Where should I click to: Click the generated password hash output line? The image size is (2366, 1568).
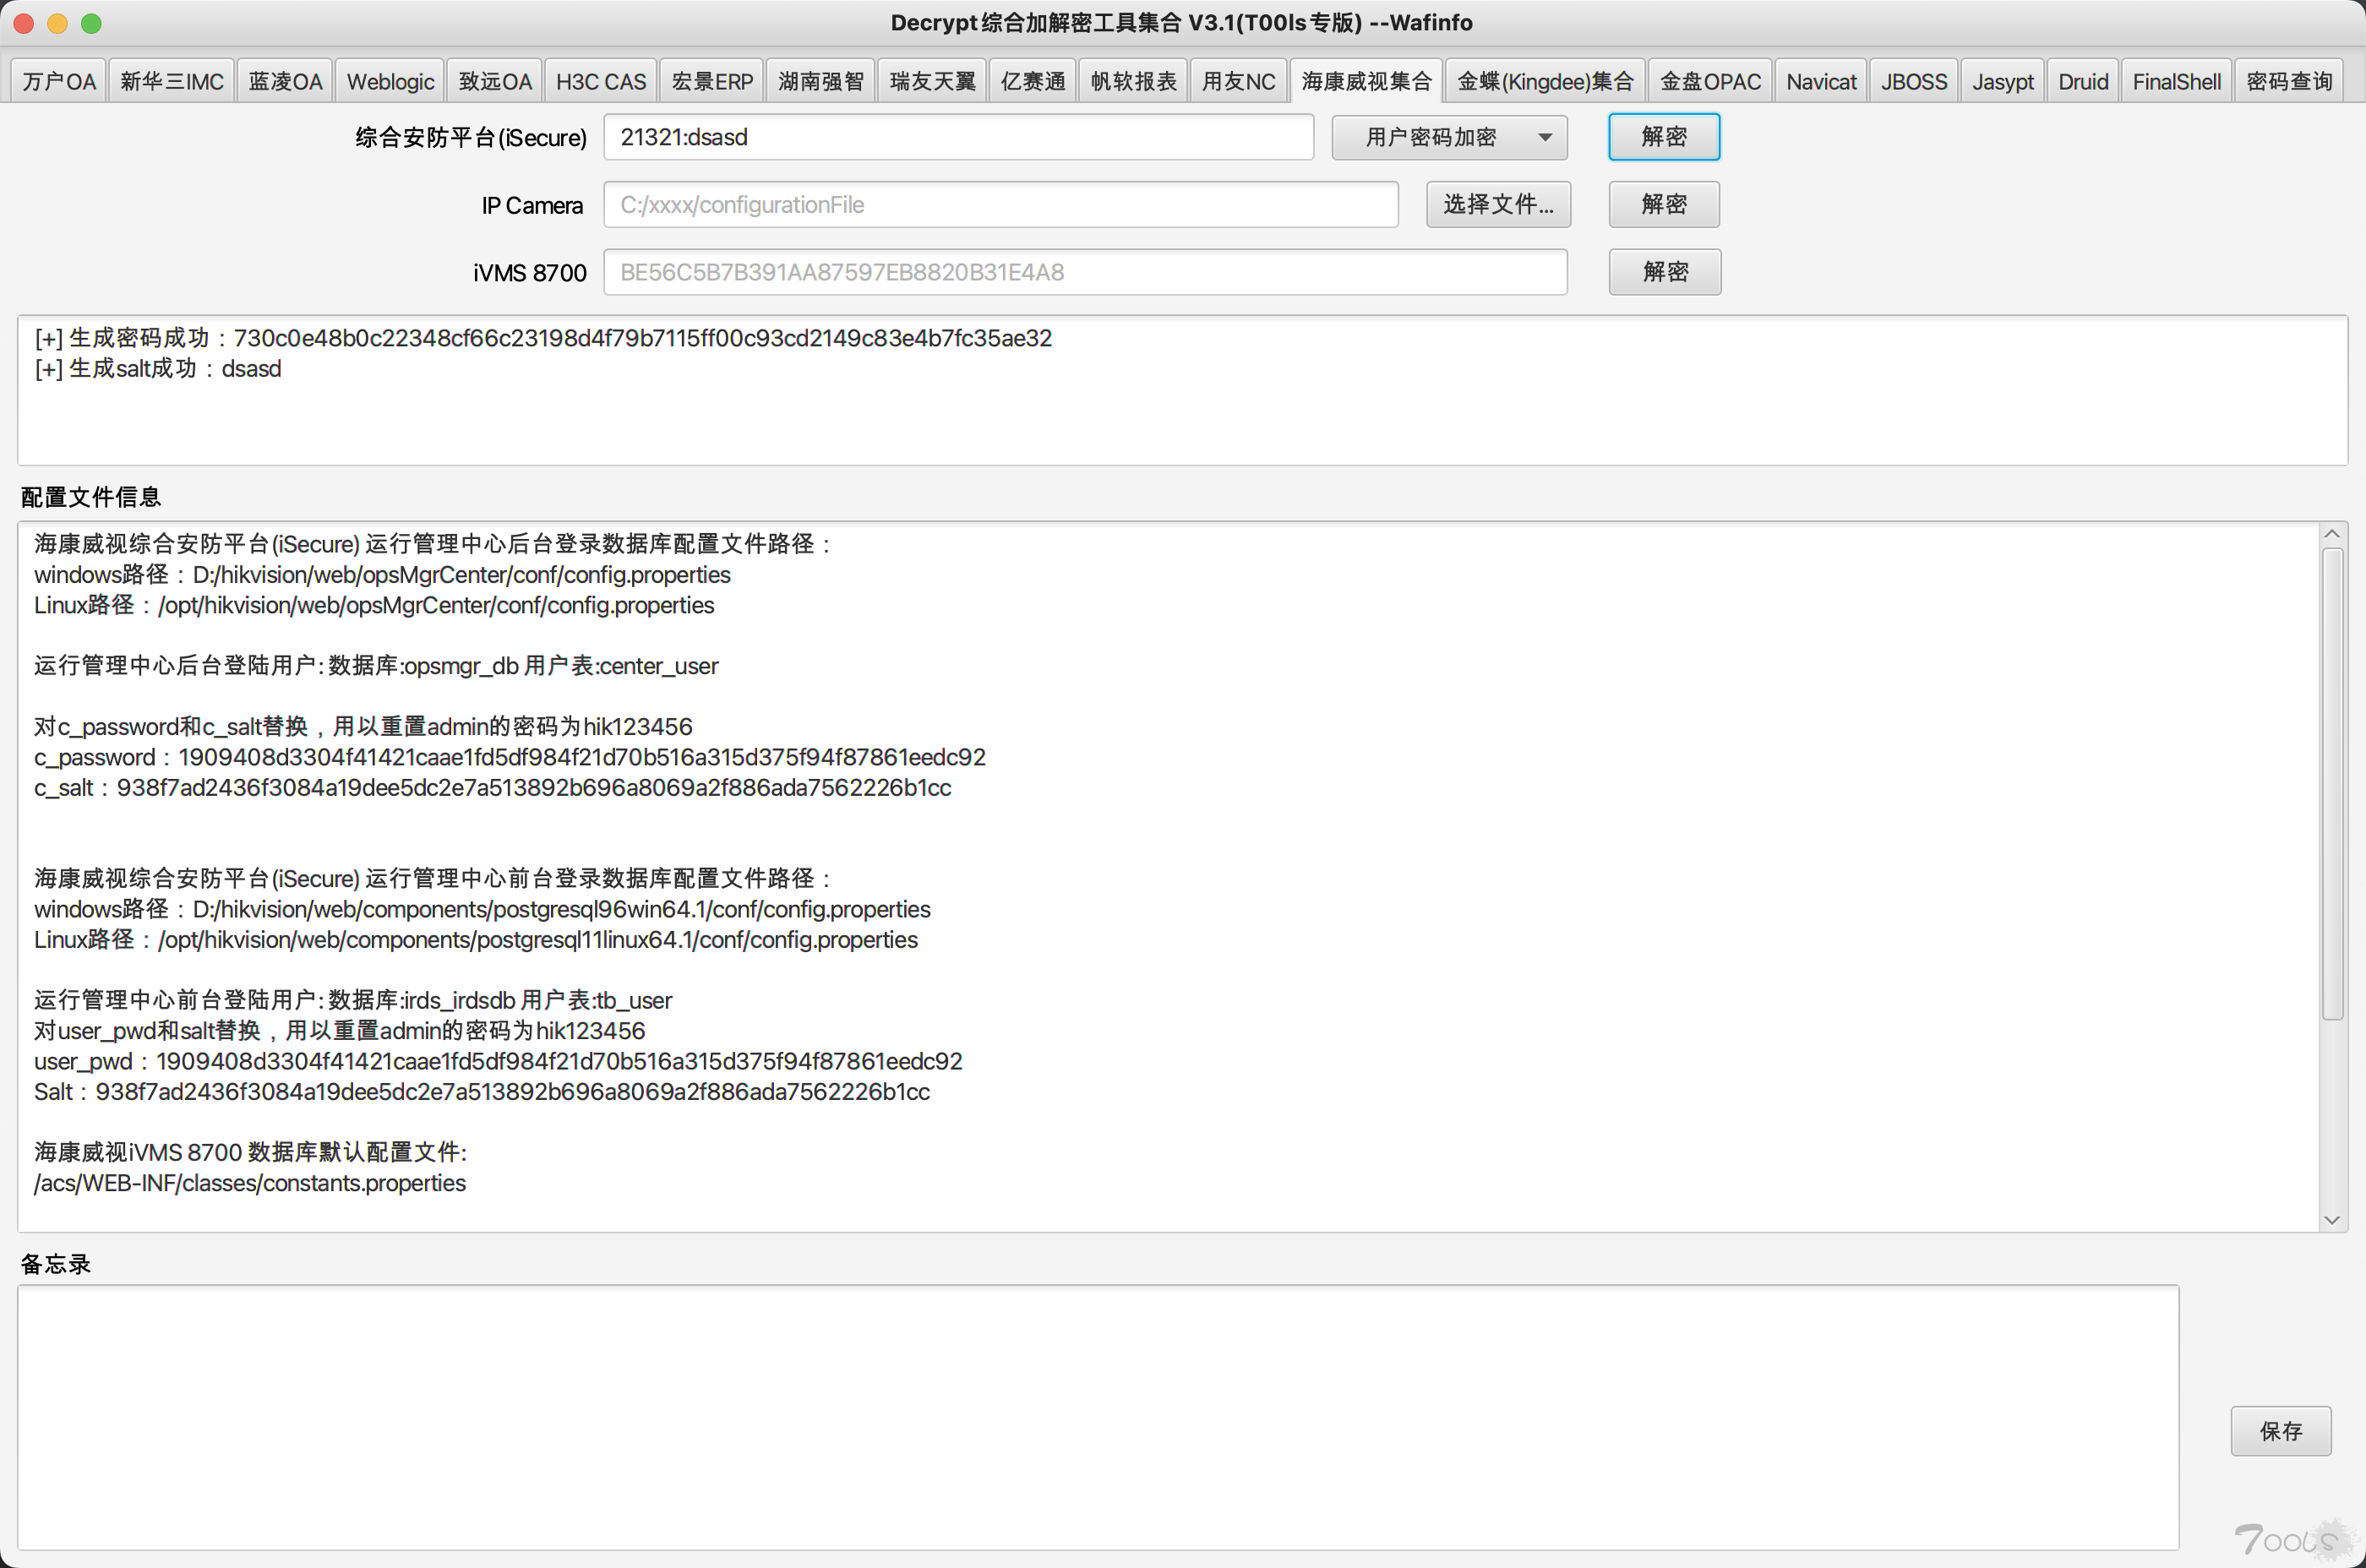pos(543,338)
